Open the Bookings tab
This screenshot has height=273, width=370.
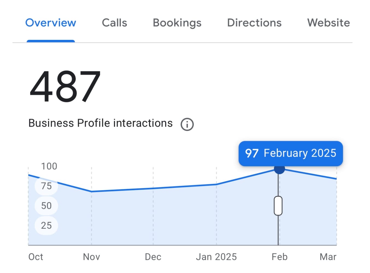177,23
